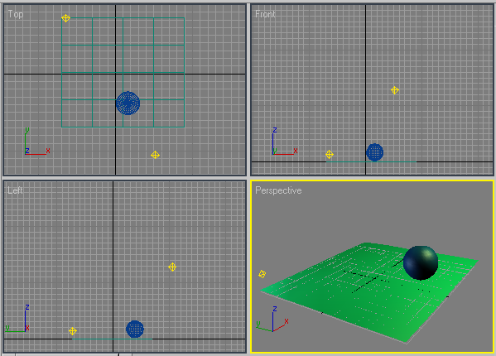Click the 'Front' viewport label

pyautogui.click(x=265, y=14)
